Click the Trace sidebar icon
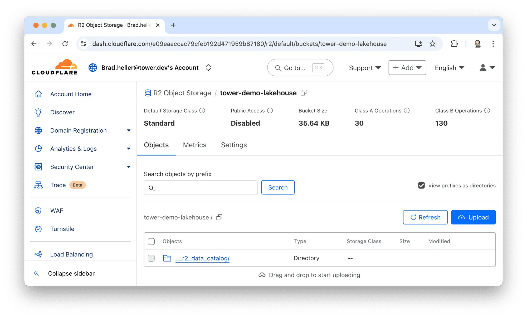Screen dimensions: 527x318 coord(38,185)
